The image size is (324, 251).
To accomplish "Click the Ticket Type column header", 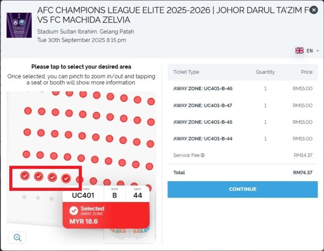I will tap(186, 72).
